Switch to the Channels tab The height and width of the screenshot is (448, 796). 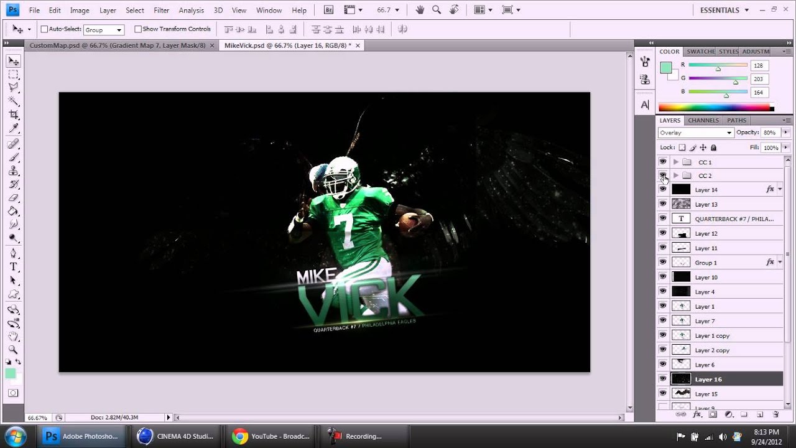tap(703, 120)
